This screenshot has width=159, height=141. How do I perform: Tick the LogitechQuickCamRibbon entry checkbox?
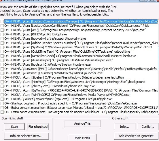point(2,26)
